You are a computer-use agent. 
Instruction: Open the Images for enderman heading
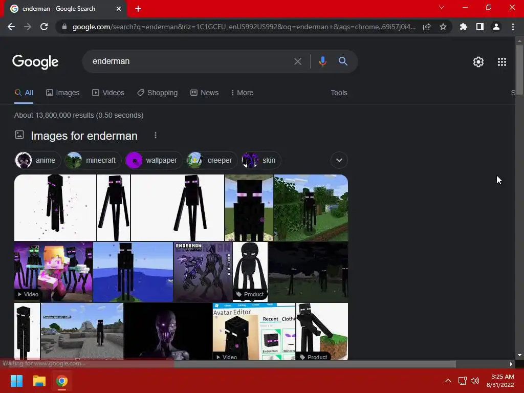[x=84, y=136]
